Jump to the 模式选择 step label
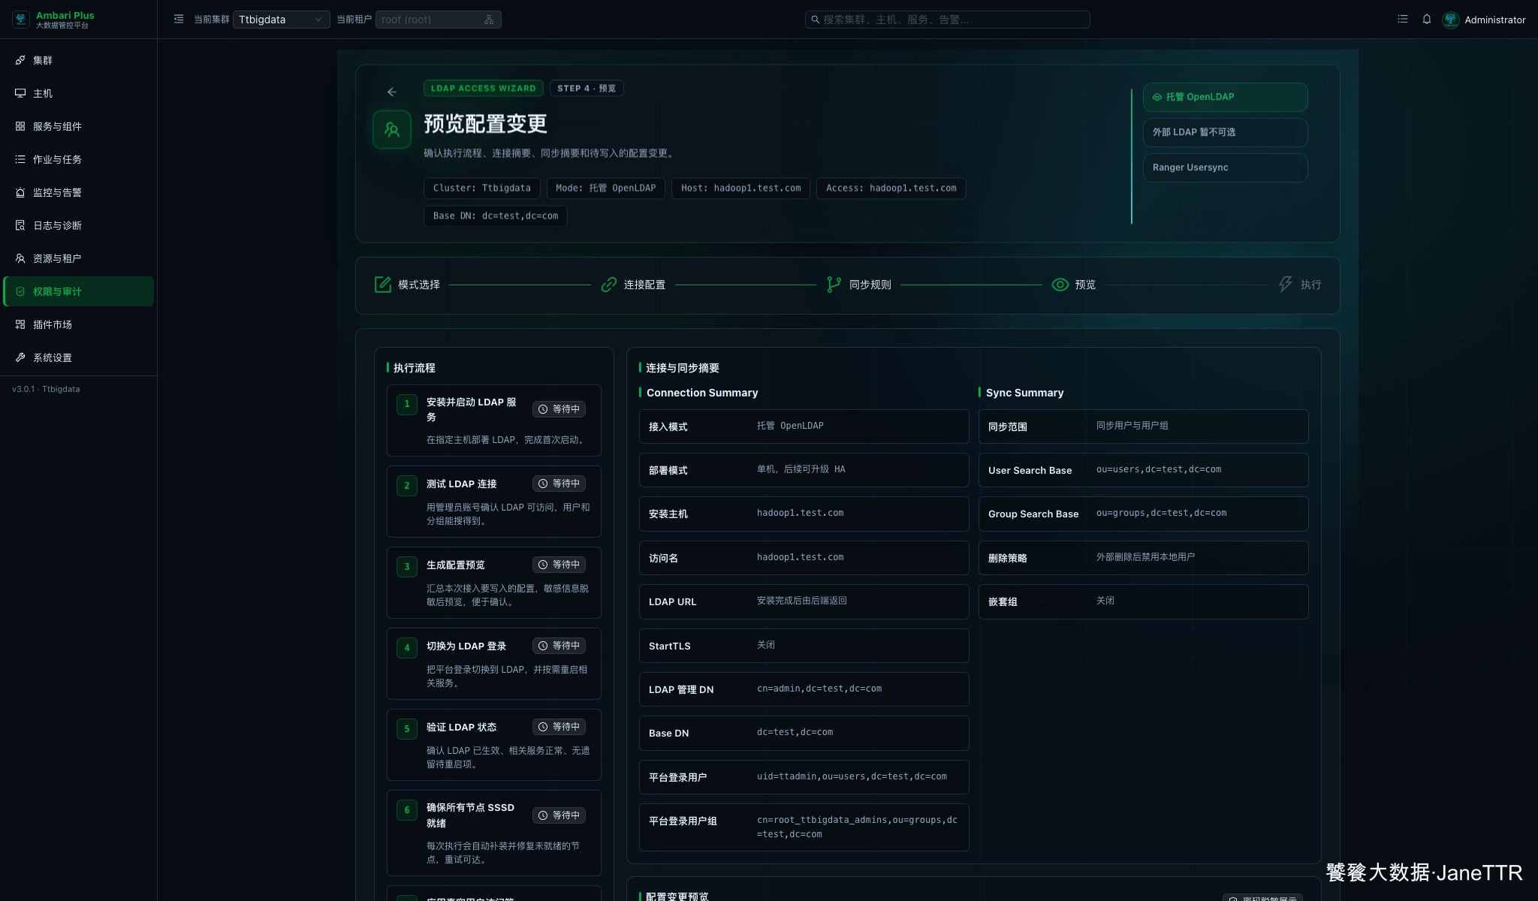1538x901 pixels. (x=419, y=285)
